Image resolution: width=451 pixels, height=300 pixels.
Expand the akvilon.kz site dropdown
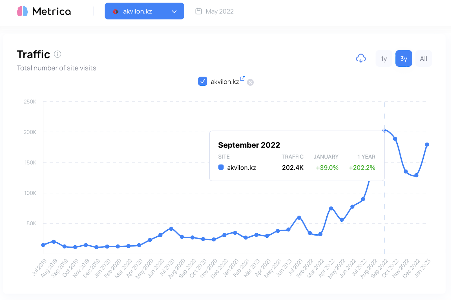click(x=144, y=11)
